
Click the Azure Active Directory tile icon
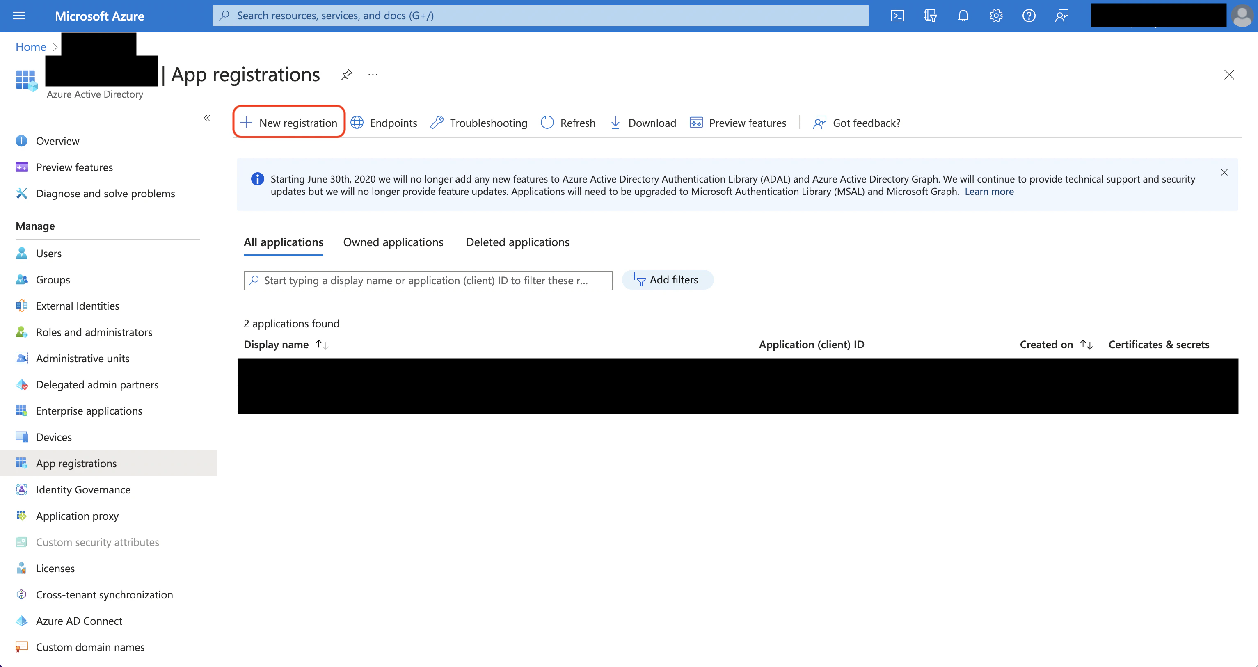coord(26,80)
